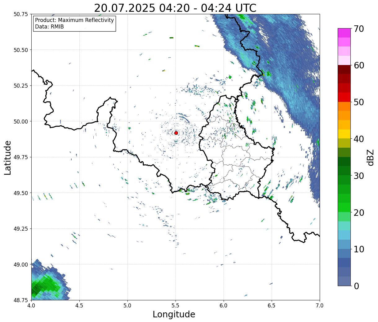
Task: Click the latitude tick label 50.75
Action: 20,14
